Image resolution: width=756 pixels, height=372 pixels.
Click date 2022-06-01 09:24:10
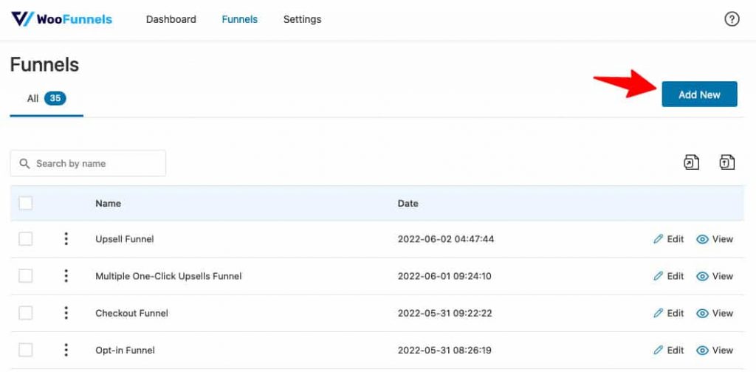pos(444,276)
